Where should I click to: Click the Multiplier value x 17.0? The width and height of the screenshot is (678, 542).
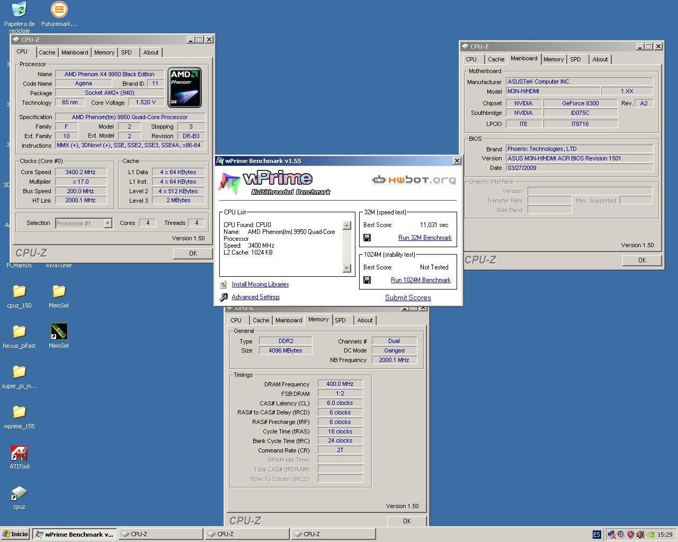coord(81,182)
